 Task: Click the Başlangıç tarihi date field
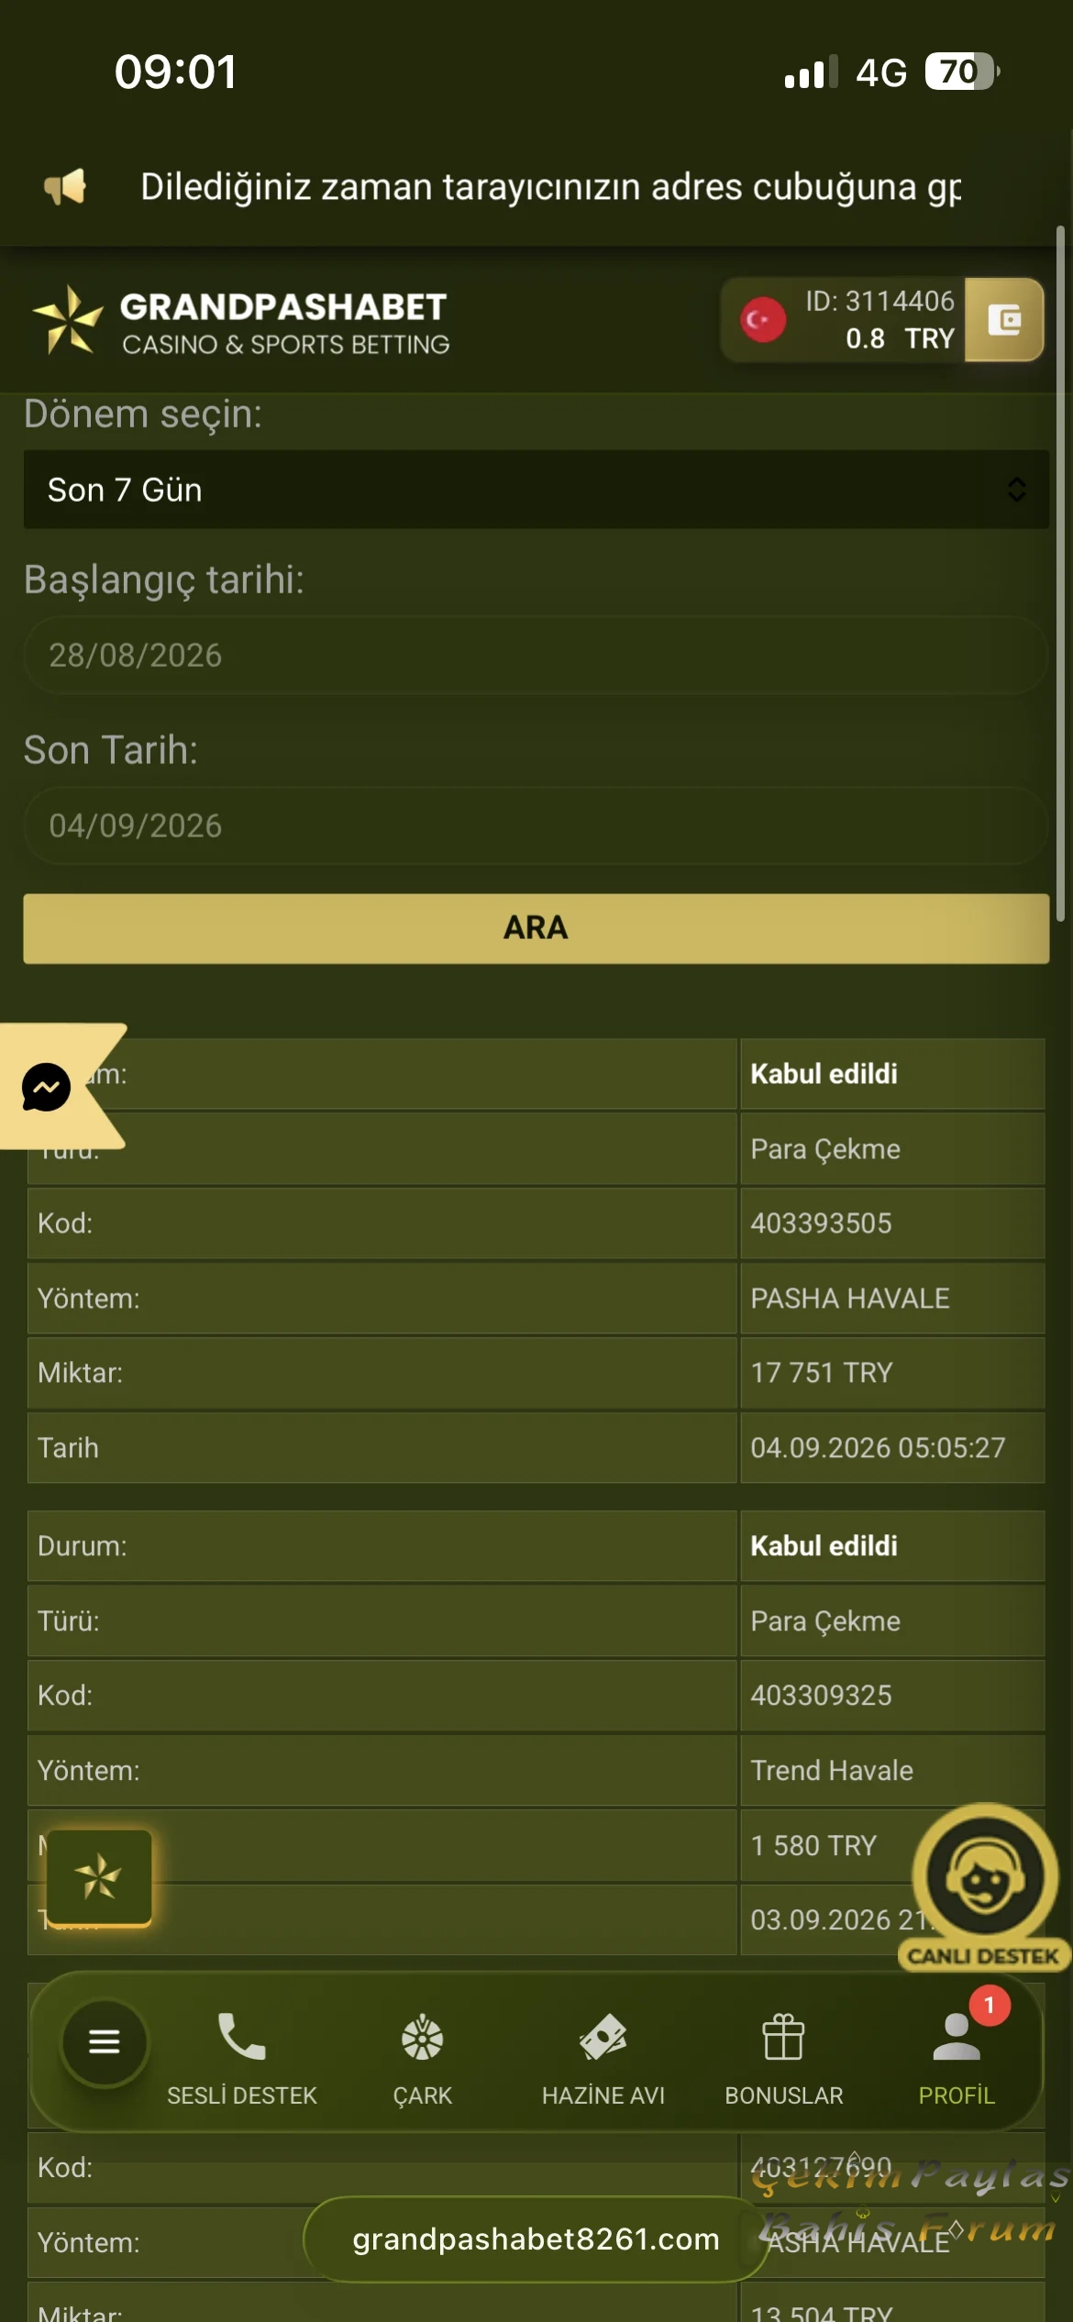(536, 655)
